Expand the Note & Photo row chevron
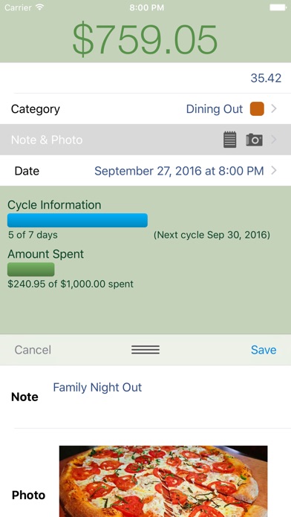291x517 pixels. coord(273,140)
